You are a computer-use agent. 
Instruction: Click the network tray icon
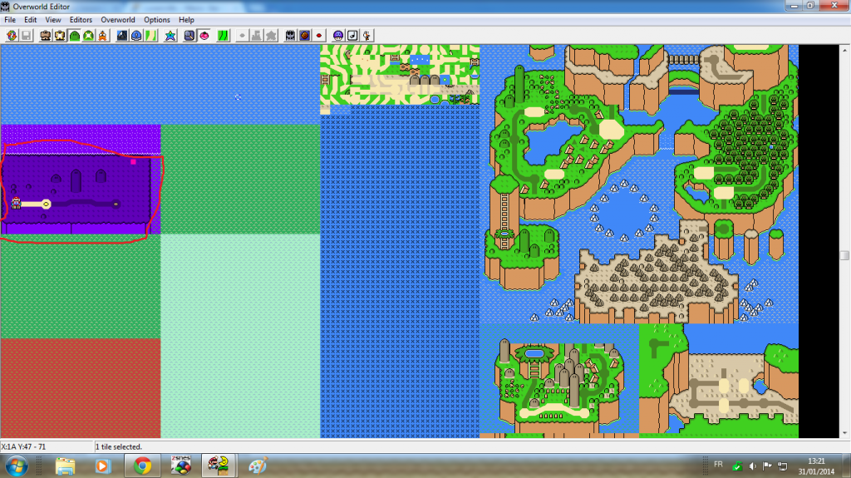click(x=783, y=466)
